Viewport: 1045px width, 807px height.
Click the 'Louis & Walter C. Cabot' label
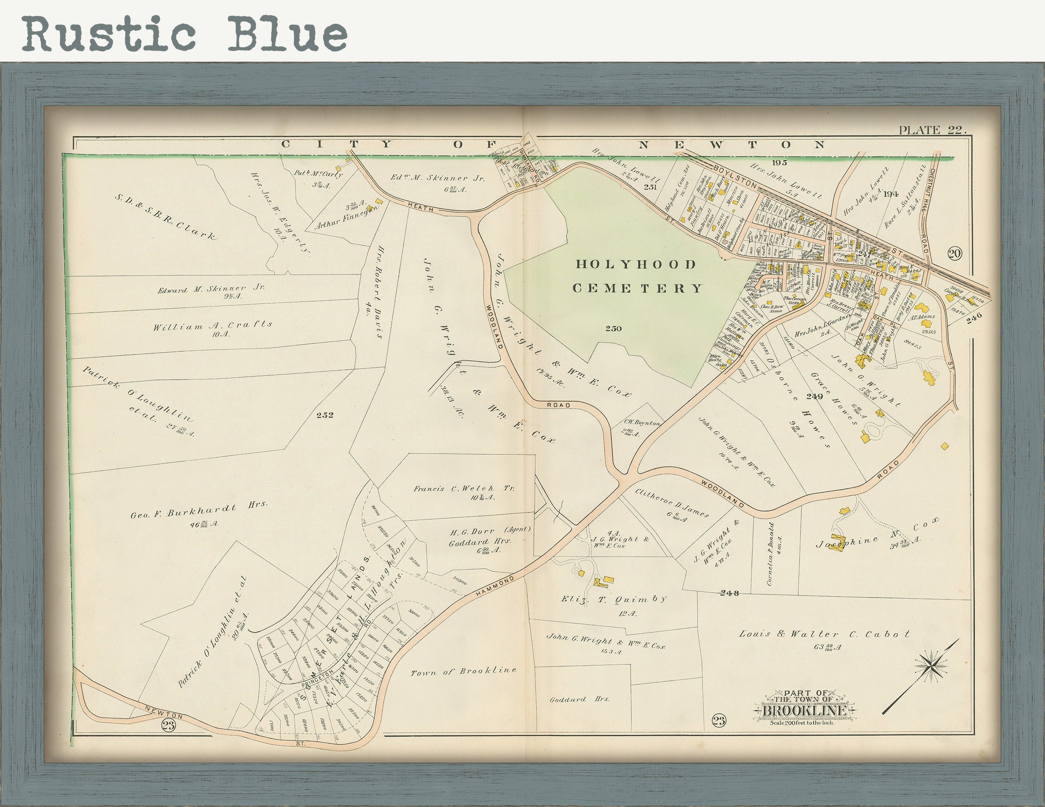(825, 634)
